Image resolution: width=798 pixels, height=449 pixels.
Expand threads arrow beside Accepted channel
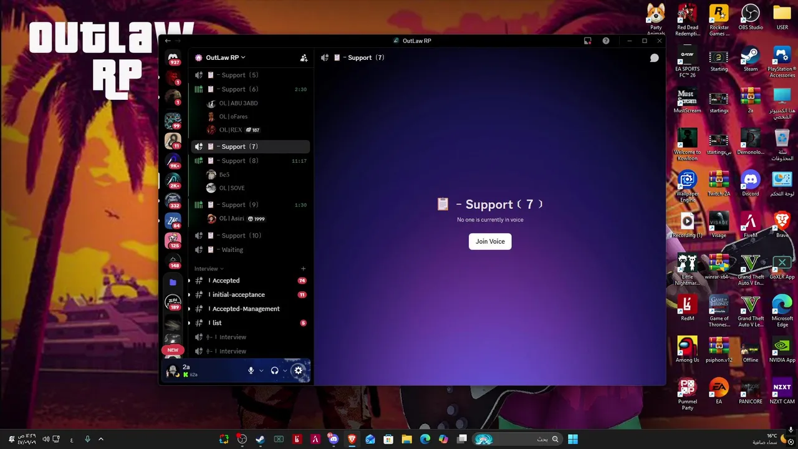coord(189,281)
